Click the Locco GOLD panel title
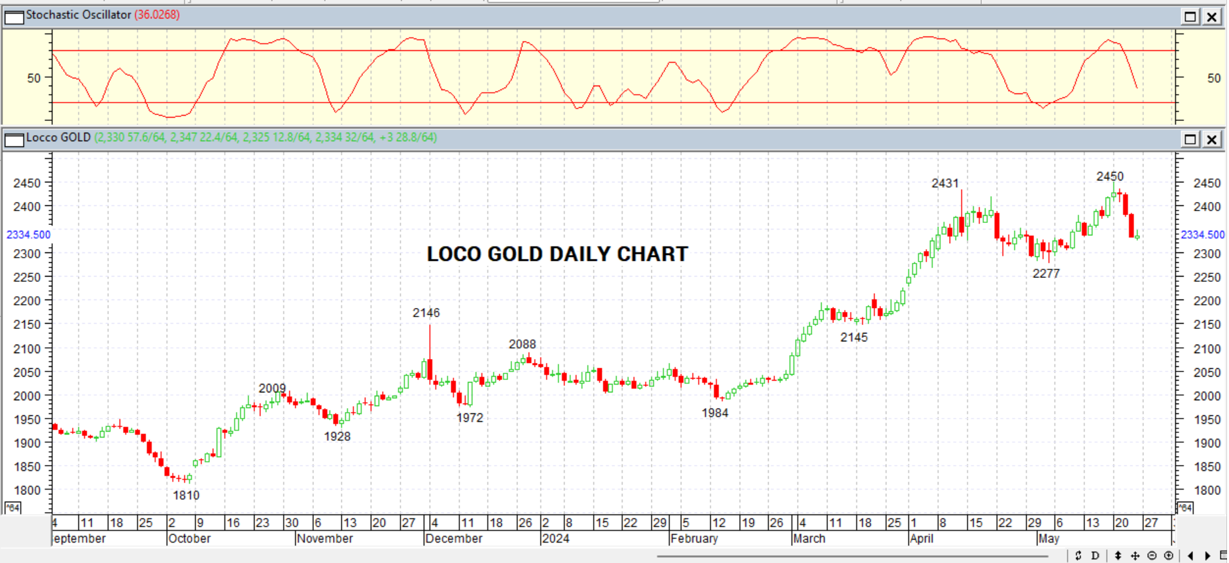Viewport: 1229px width, 563px height. tap(58, 137)
